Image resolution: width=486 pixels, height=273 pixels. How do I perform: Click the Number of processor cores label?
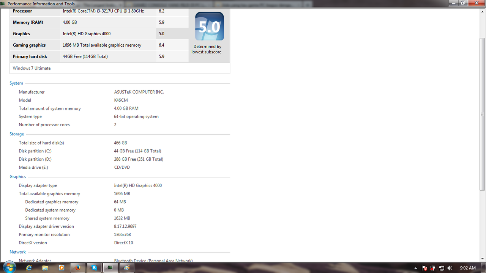(x=44, y=125)
